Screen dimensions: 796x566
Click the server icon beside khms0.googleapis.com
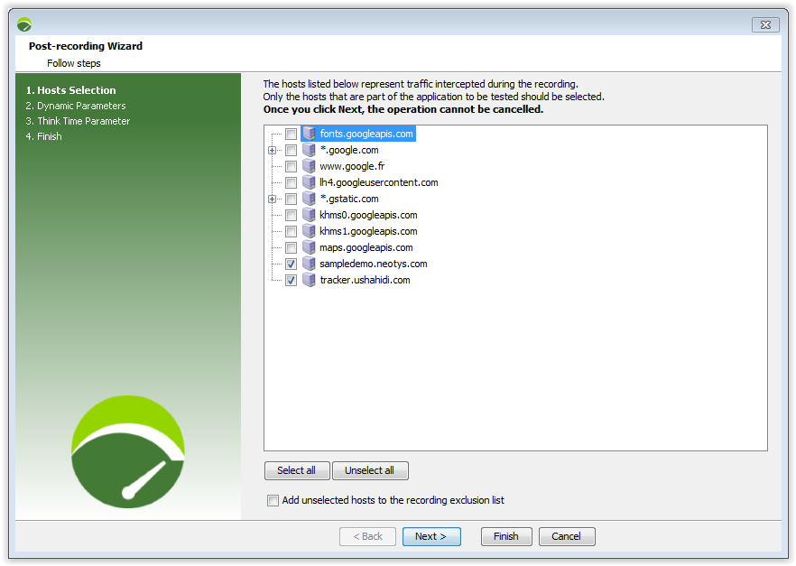309,215
